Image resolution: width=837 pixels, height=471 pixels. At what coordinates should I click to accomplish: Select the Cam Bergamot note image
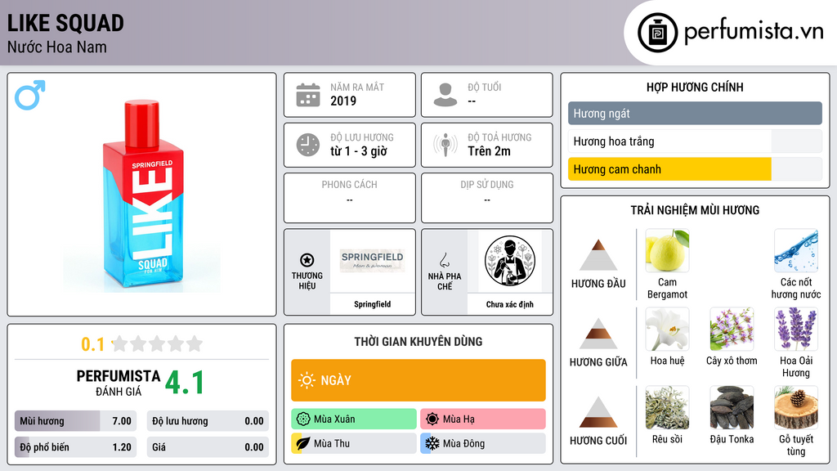coord(667,250)
